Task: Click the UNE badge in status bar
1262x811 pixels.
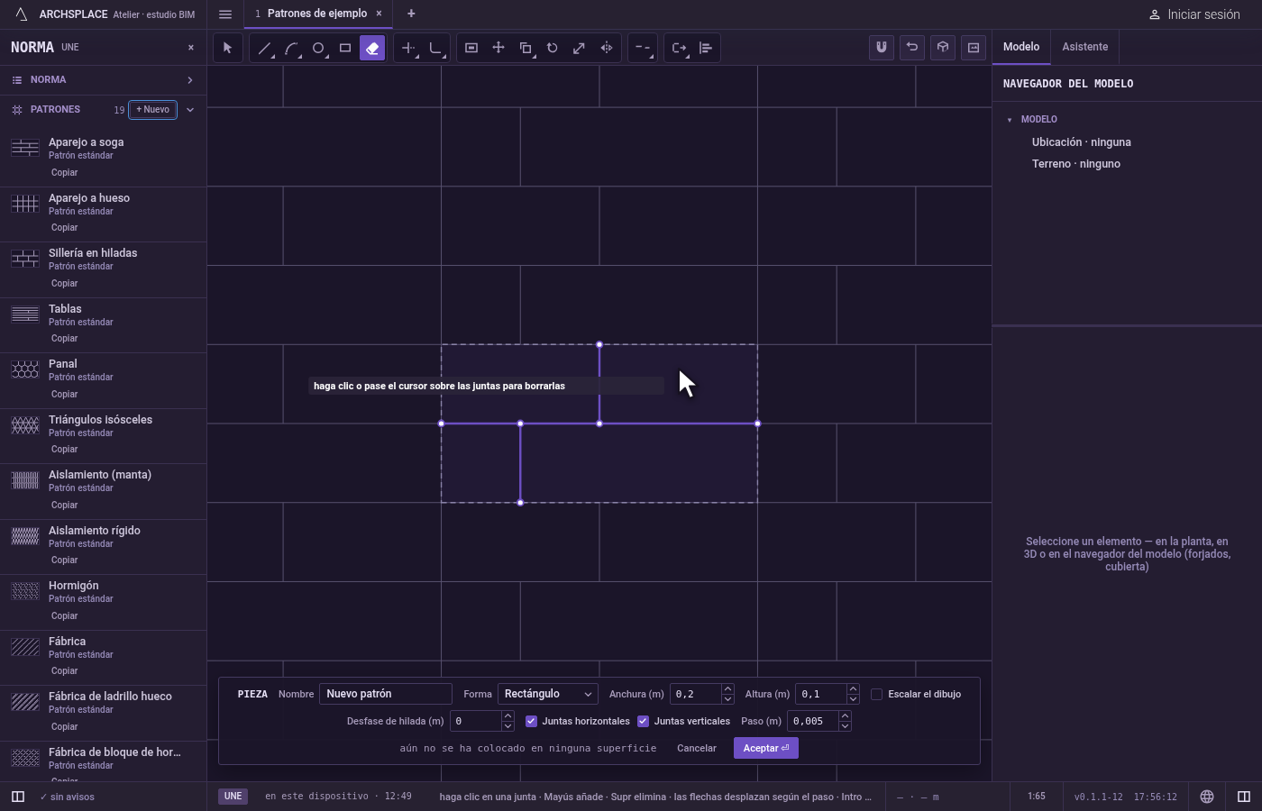Action: 233,797
